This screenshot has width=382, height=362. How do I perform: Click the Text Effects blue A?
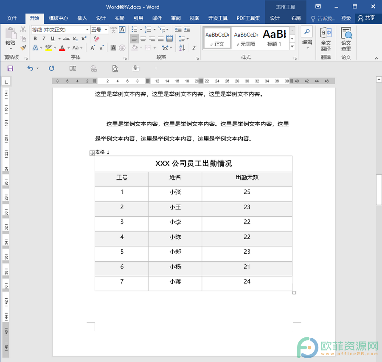[x=35, y=48]
